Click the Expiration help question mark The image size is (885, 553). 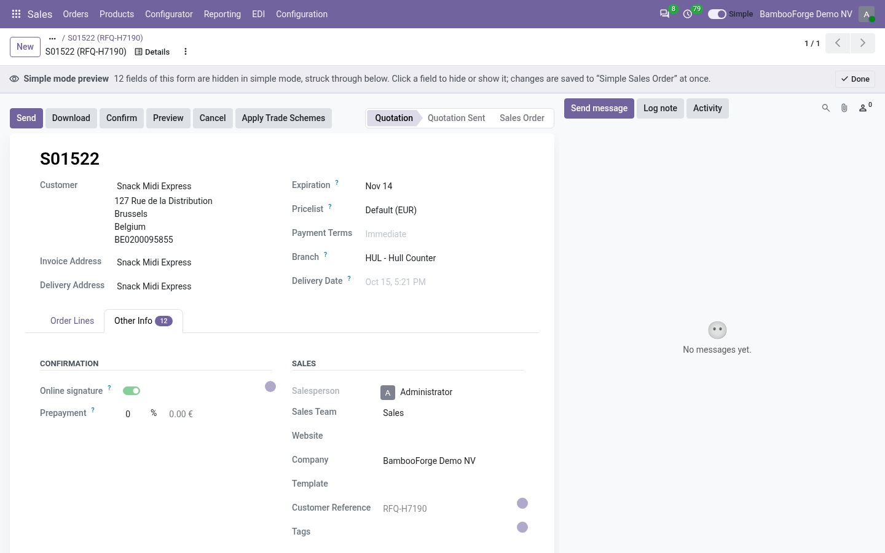337,182
